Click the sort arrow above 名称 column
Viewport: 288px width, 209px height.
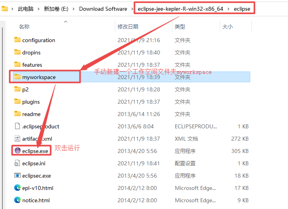click(x=66, y=22)
